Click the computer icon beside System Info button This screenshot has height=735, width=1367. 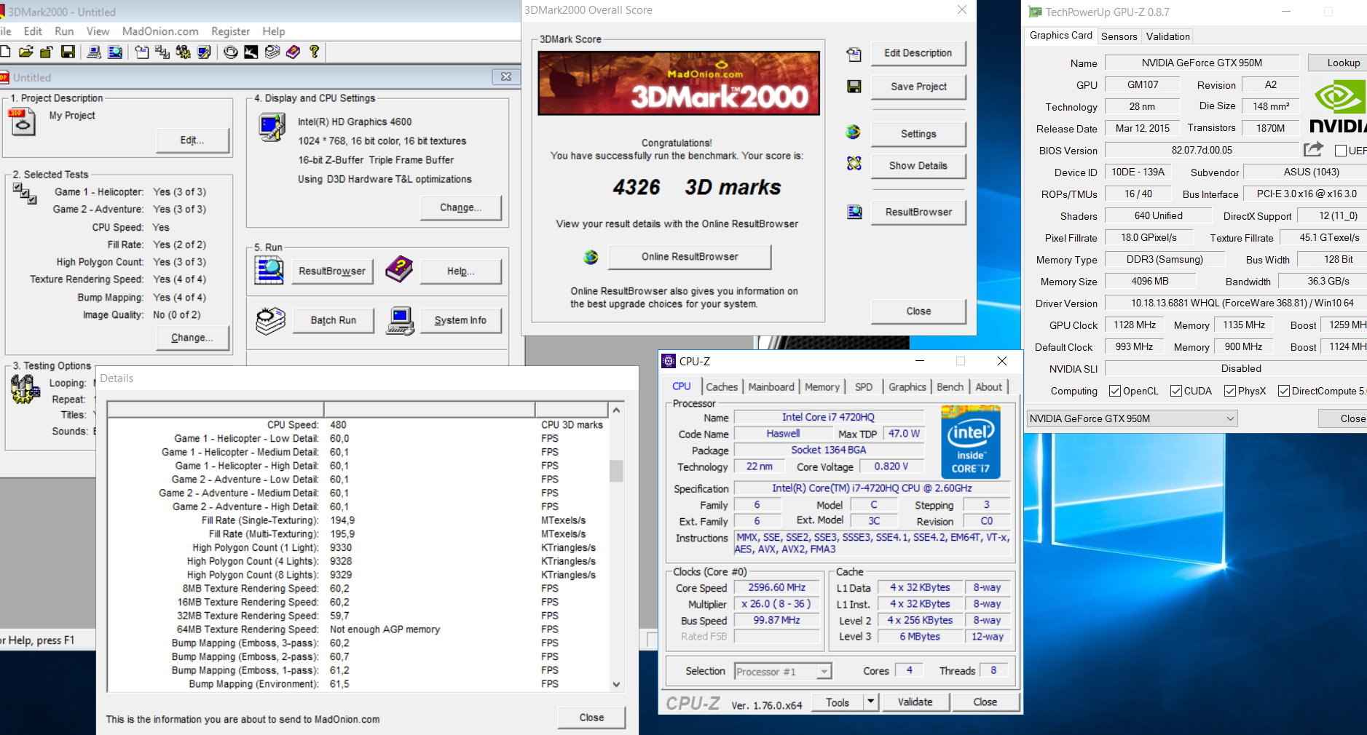click(x=400, y=320)
